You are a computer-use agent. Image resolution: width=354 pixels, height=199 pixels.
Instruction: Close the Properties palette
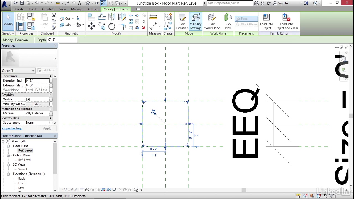click(55, 46)
